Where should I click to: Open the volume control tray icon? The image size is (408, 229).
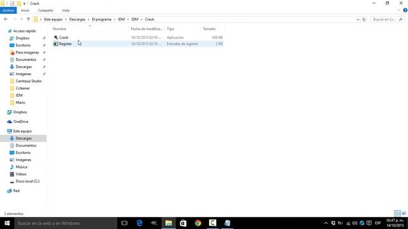click(354, 223)
